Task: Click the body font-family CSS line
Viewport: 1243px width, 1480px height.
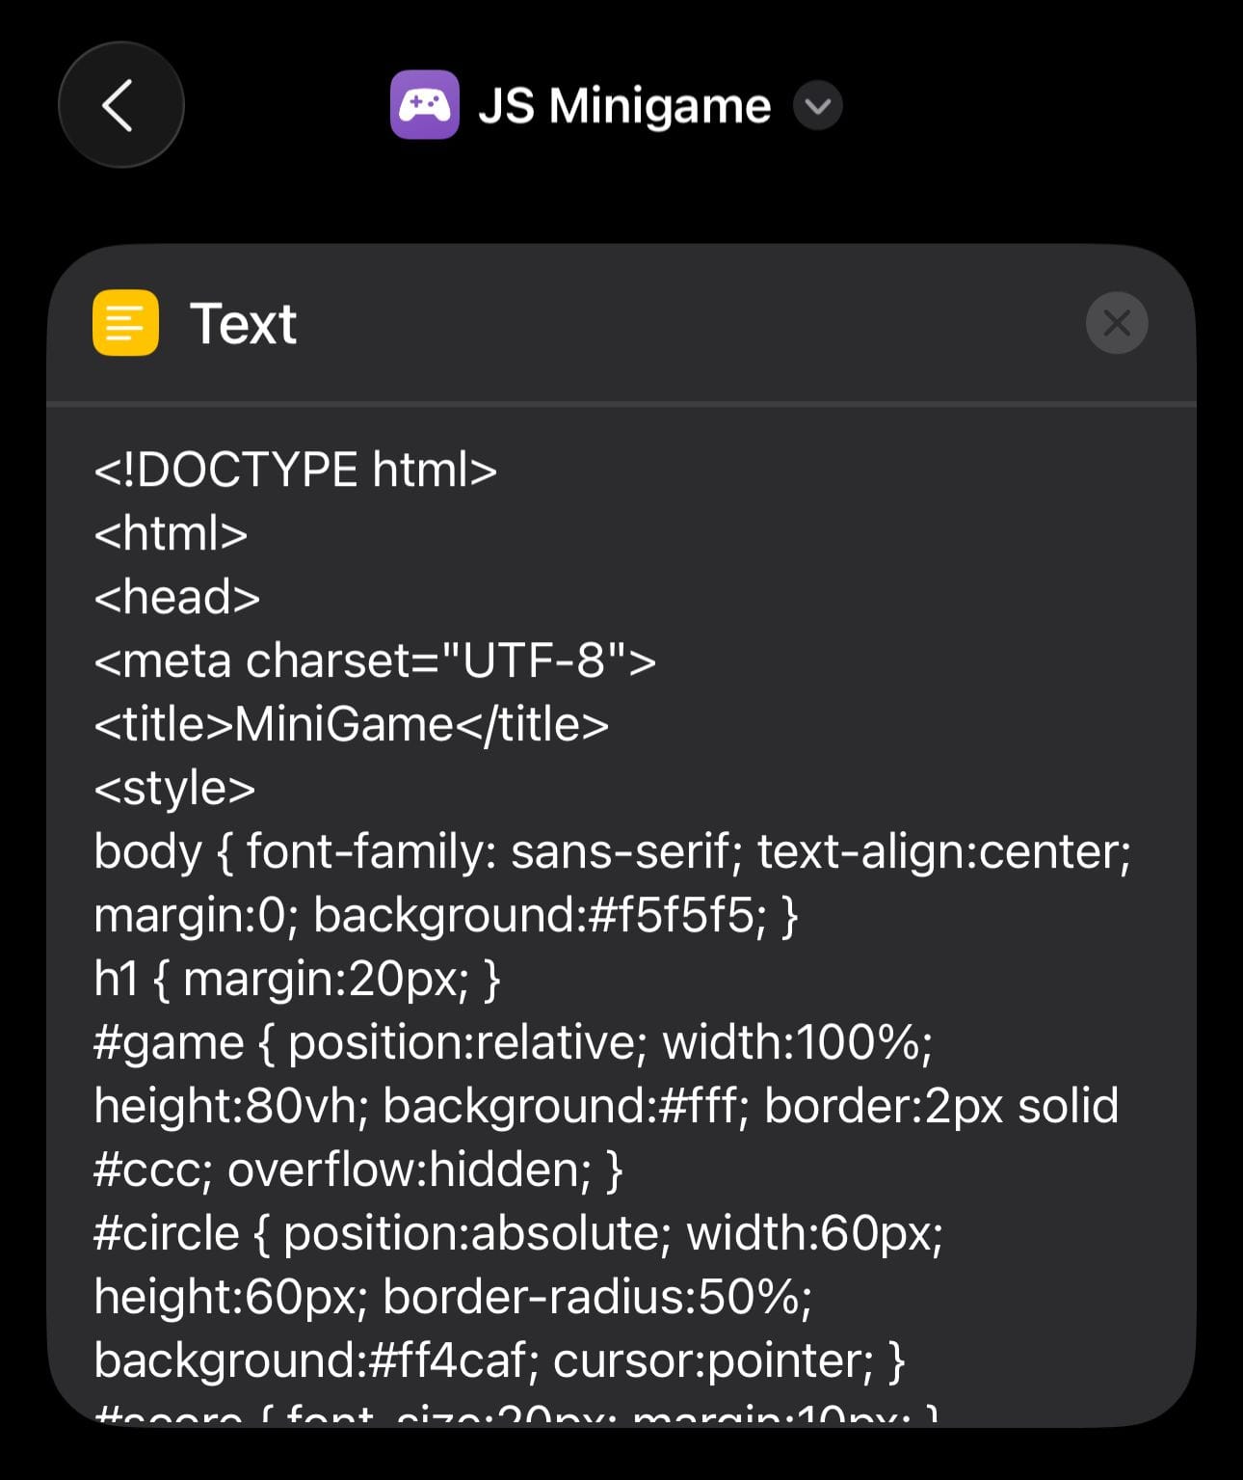Action: [x=612, y=852]
